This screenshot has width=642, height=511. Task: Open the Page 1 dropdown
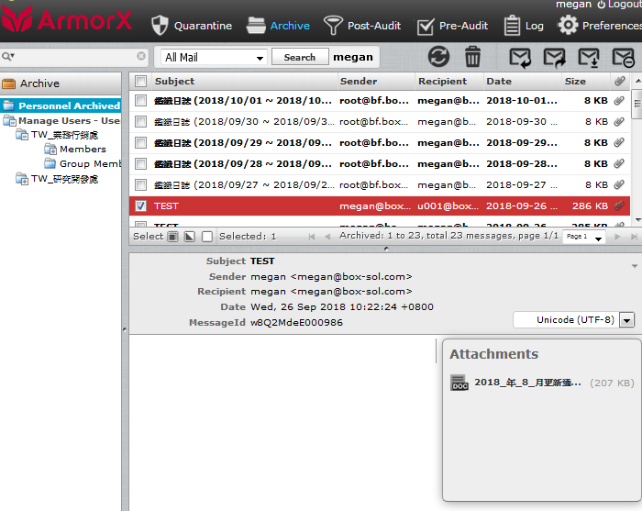[584, 237]
